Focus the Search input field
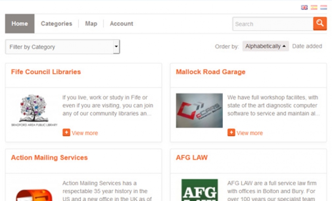The width and height of the screenshot is (332, 201). tap(273, 24)
